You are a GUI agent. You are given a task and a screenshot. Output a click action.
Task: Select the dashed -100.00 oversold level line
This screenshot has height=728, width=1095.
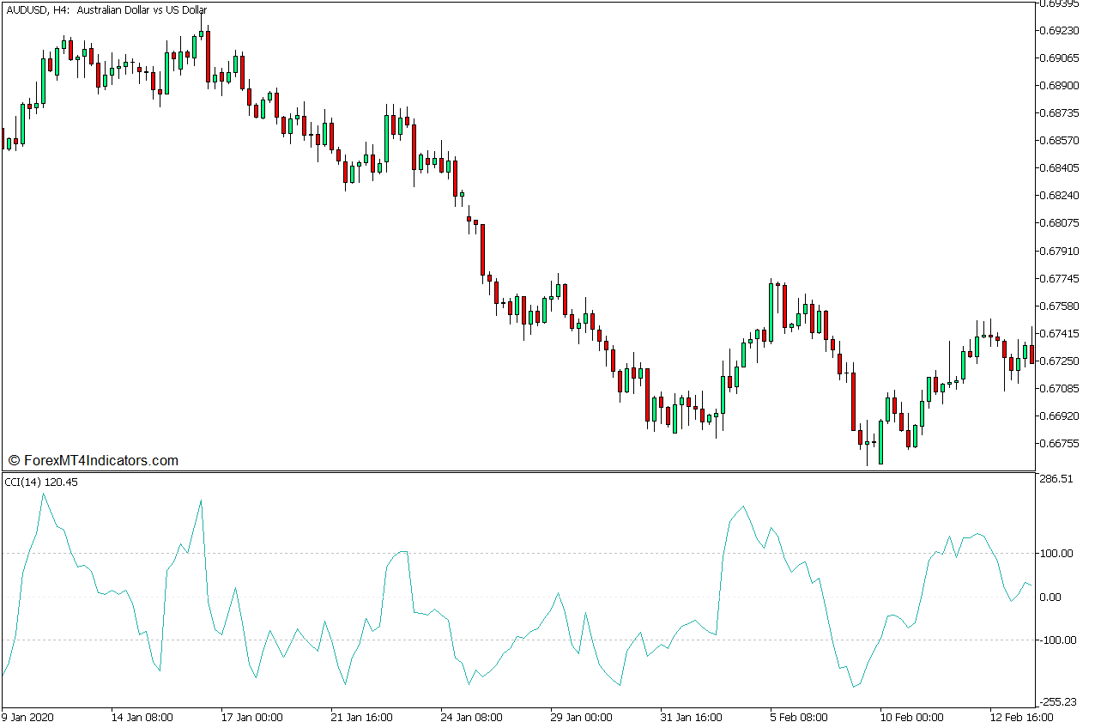515,639
